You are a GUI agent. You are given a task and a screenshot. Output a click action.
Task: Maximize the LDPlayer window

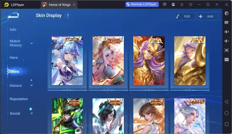tap(208, 4)
